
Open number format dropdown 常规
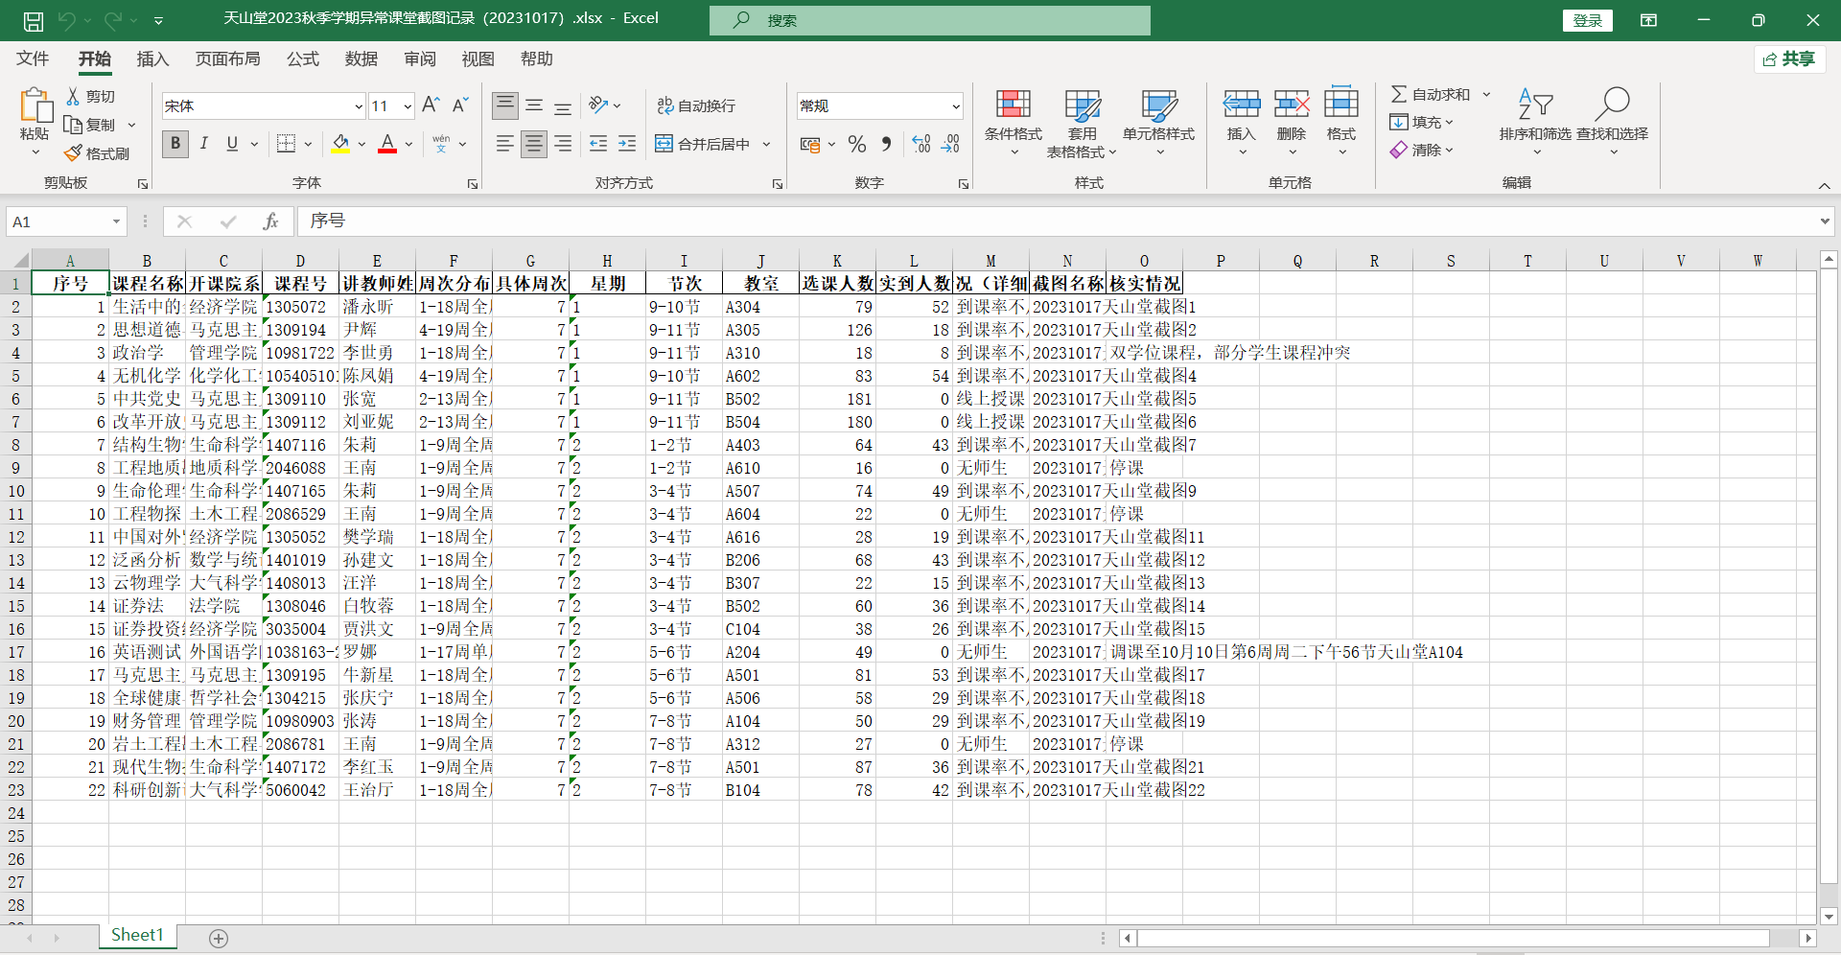(956, 106)
